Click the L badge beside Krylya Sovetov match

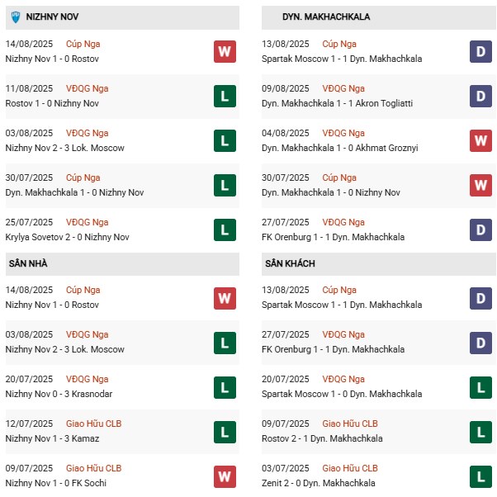(x=224, y=230)
